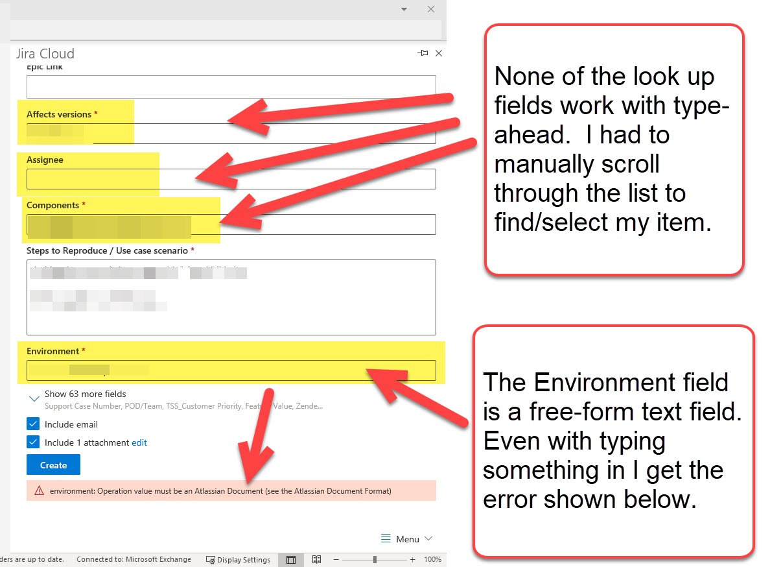Screen dimensions: 770x567
Task: Click the Epic Link input field
Action: [231, 87]
